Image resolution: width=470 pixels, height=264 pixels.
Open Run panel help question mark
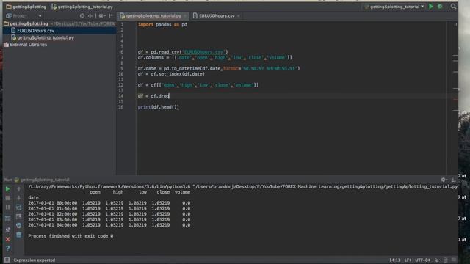click(8, 248)
